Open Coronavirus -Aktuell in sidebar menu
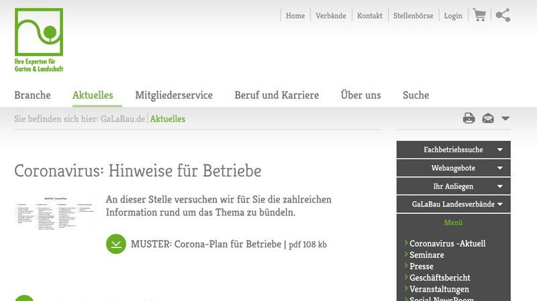The height and width of the screenshot is (301, 537). (447, 243)
